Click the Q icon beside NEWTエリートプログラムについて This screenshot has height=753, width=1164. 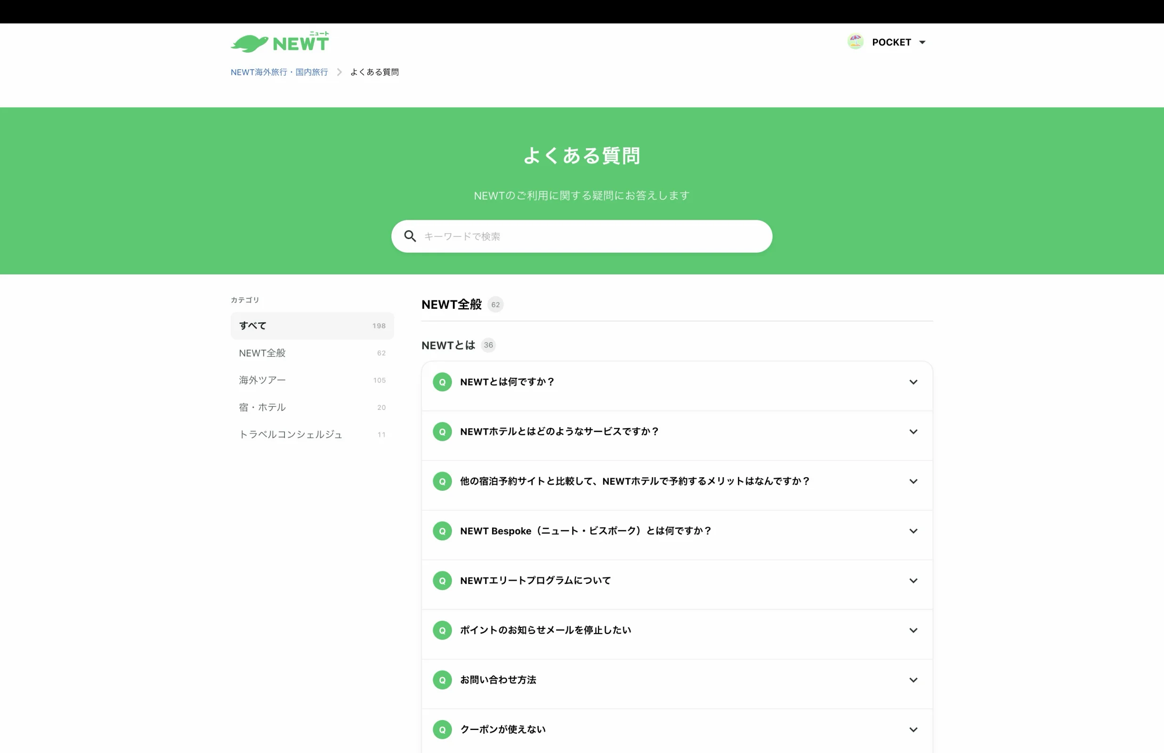442,581
